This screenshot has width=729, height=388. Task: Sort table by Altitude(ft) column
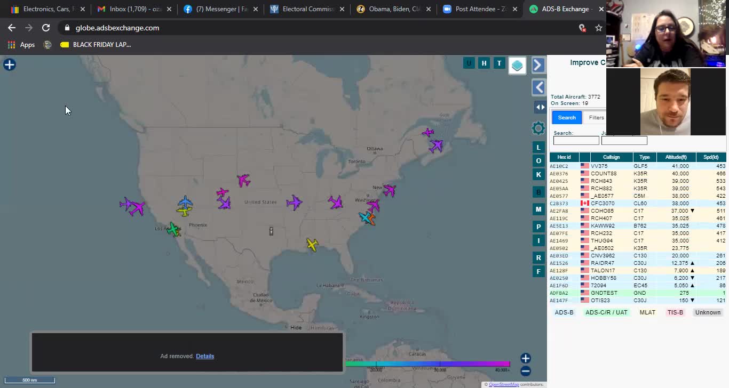676,157
